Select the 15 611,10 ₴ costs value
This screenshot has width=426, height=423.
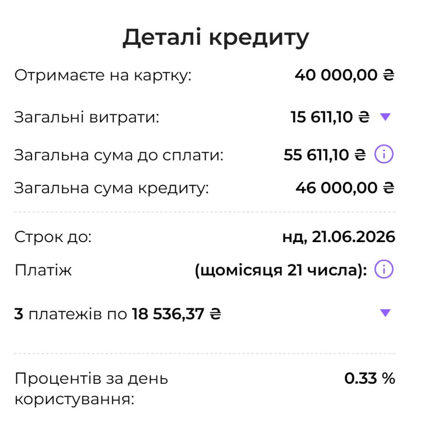click(x=330, y=117)
